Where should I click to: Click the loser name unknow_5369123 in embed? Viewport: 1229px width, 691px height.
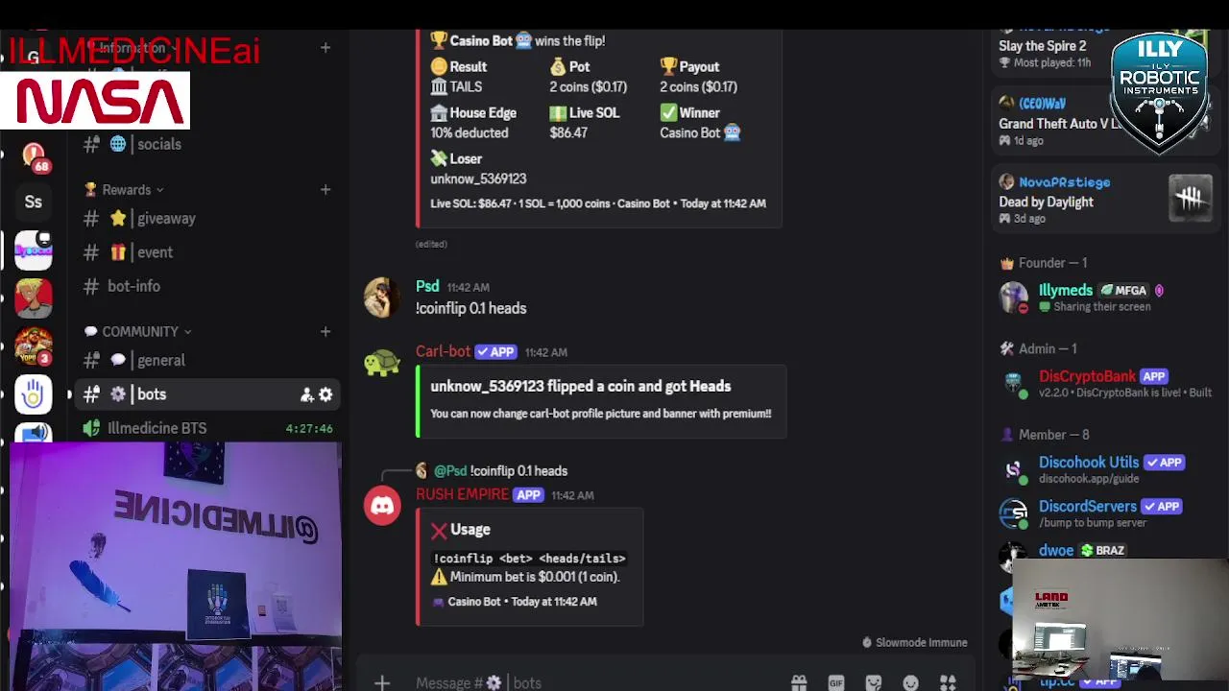[x=478, y=179]
